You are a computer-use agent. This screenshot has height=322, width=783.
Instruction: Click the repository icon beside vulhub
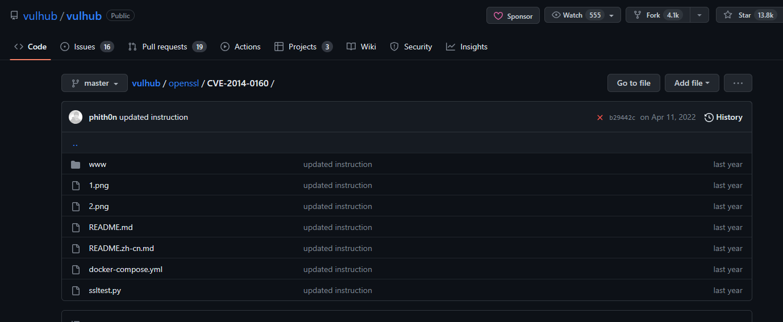(x=14, y=15)
